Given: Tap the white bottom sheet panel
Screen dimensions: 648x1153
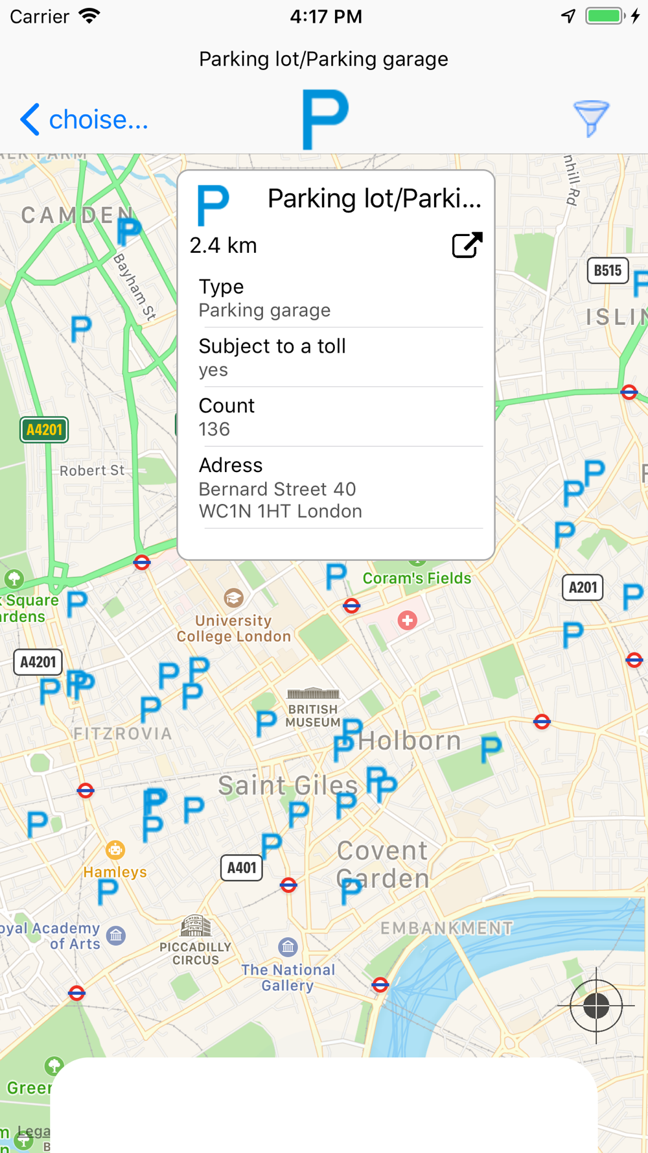Looking at the screenshot, I should (x=323, y=1106).
